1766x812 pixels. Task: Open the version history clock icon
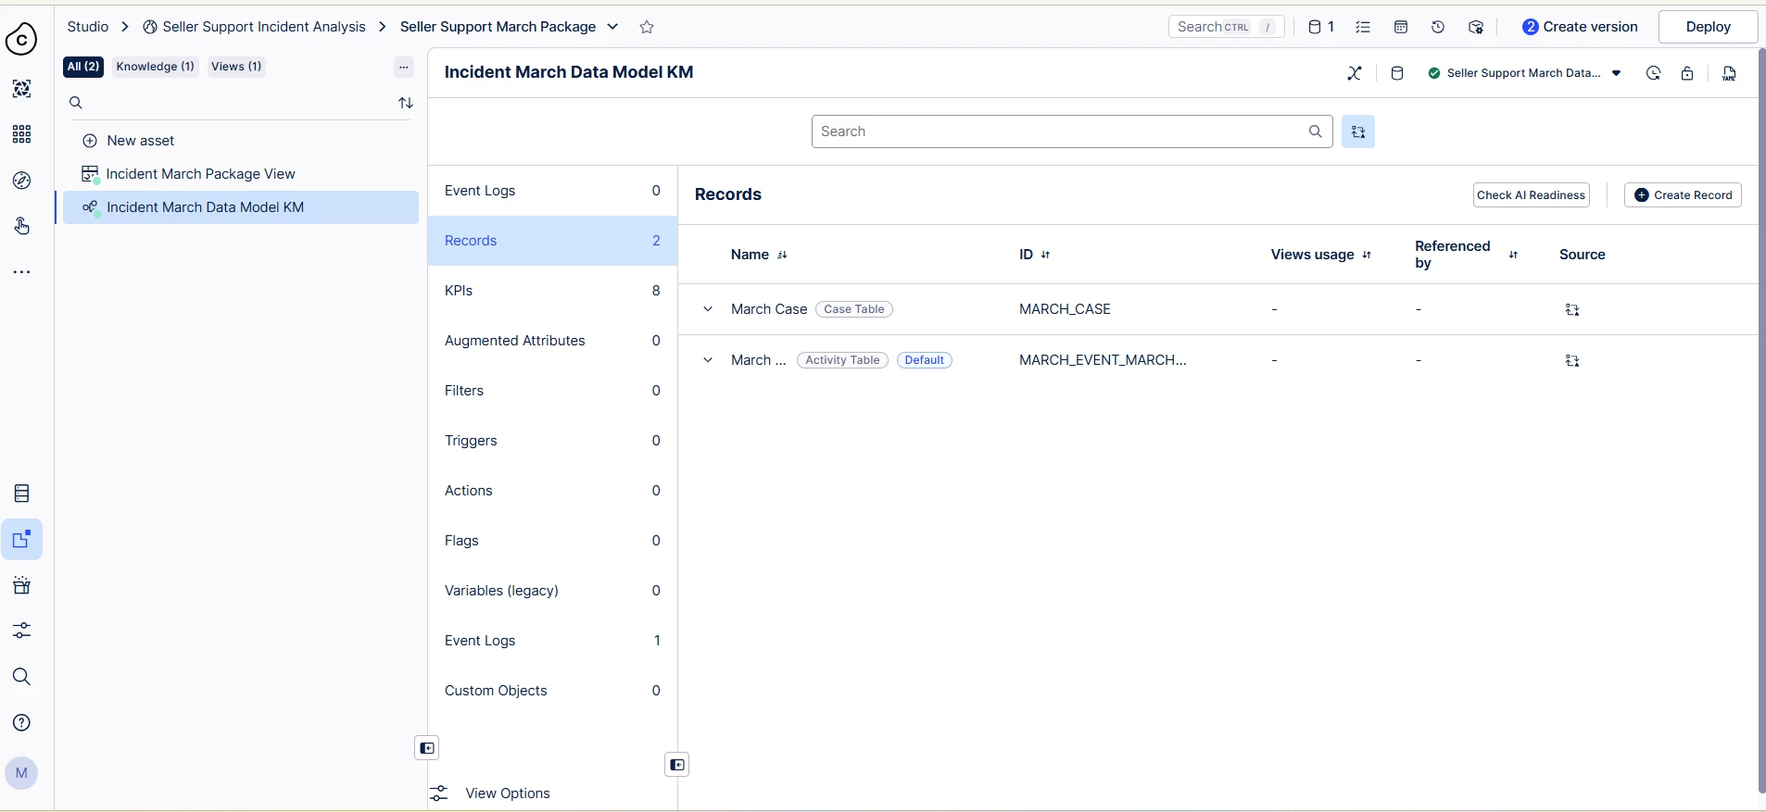click(x=1438, y=27)
